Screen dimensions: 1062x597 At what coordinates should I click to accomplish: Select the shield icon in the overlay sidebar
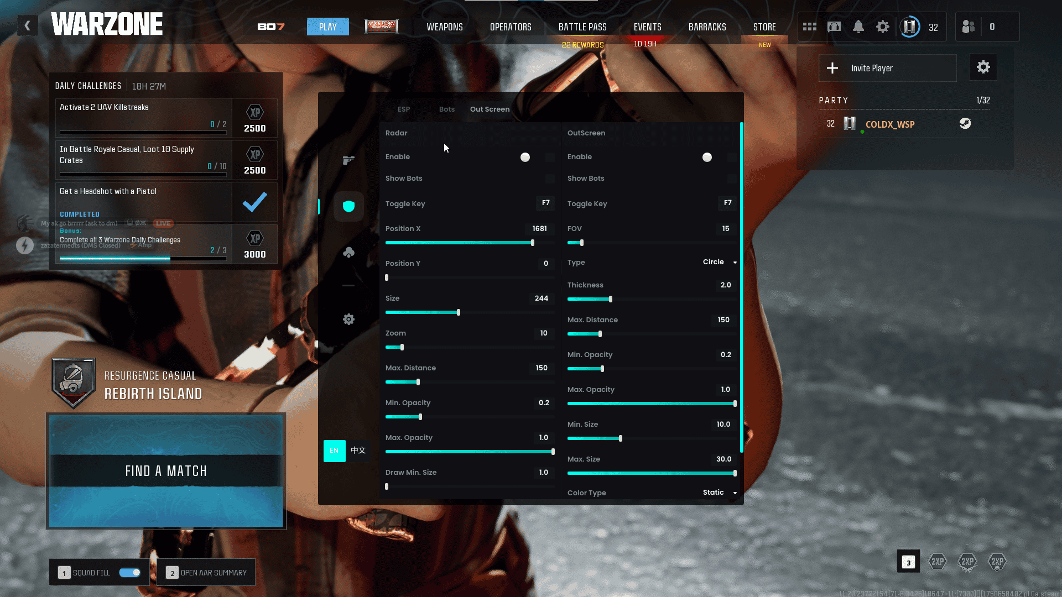click(x=348, y=206)
